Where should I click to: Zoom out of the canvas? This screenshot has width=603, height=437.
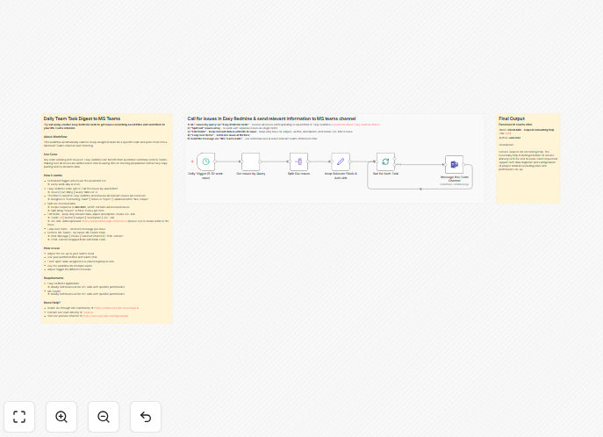[x=104, y=417]
